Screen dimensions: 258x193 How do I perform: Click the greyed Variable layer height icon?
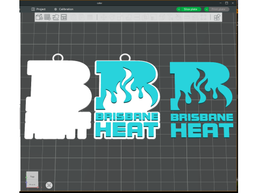[x=90, y=17]
